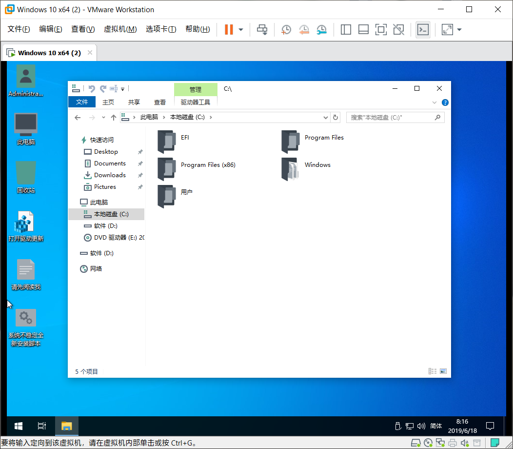Select 软件 (D:) under 此电脑 tree

coord(105,226)
